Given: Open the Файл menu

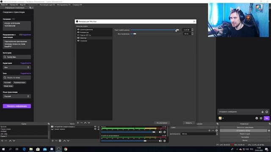Looking at the screenshot, I should click(x=4, y=5).
